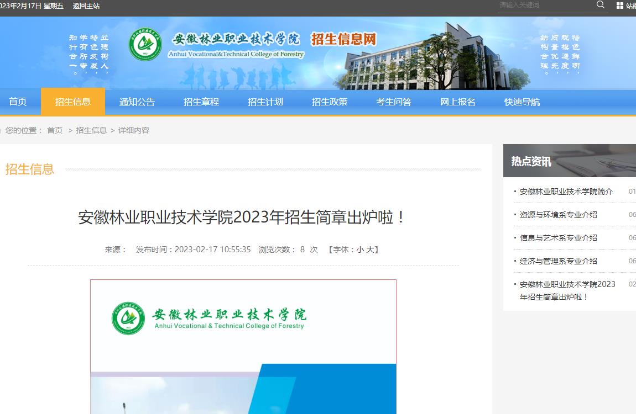Select the 招生信息 navigation tab
636x414 pixels.
pos(73,102)
